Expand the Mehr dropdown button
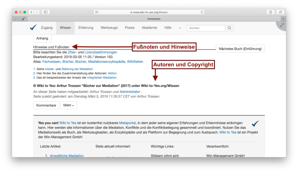The width and height of the screenshot is (298, 173). click(x=69, y=105)
